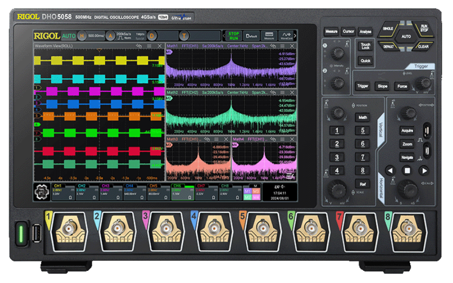The height and width of the screenshot is (283, 453).
Task: Toggle the RUN/STOP hardware key
Action: [x=424, y=28]
